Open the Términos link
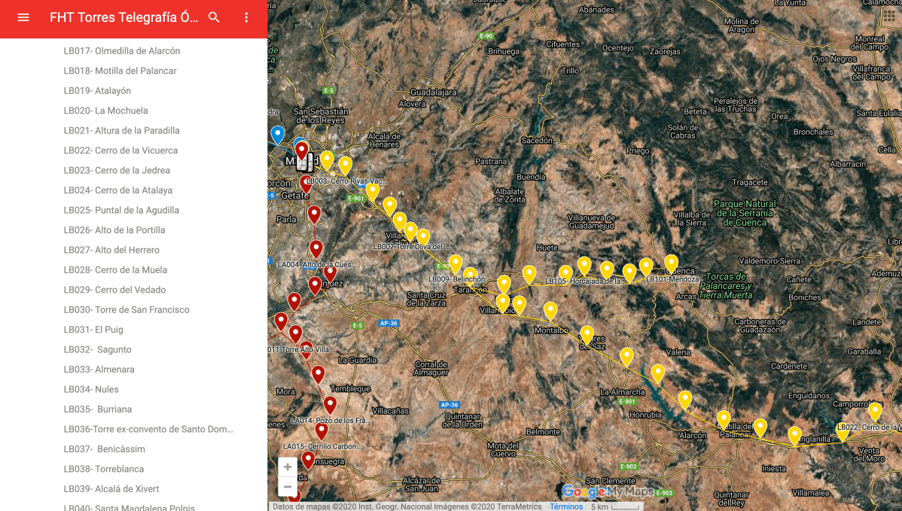This screenshot has width=902, height=511. [x=565, y=506]
